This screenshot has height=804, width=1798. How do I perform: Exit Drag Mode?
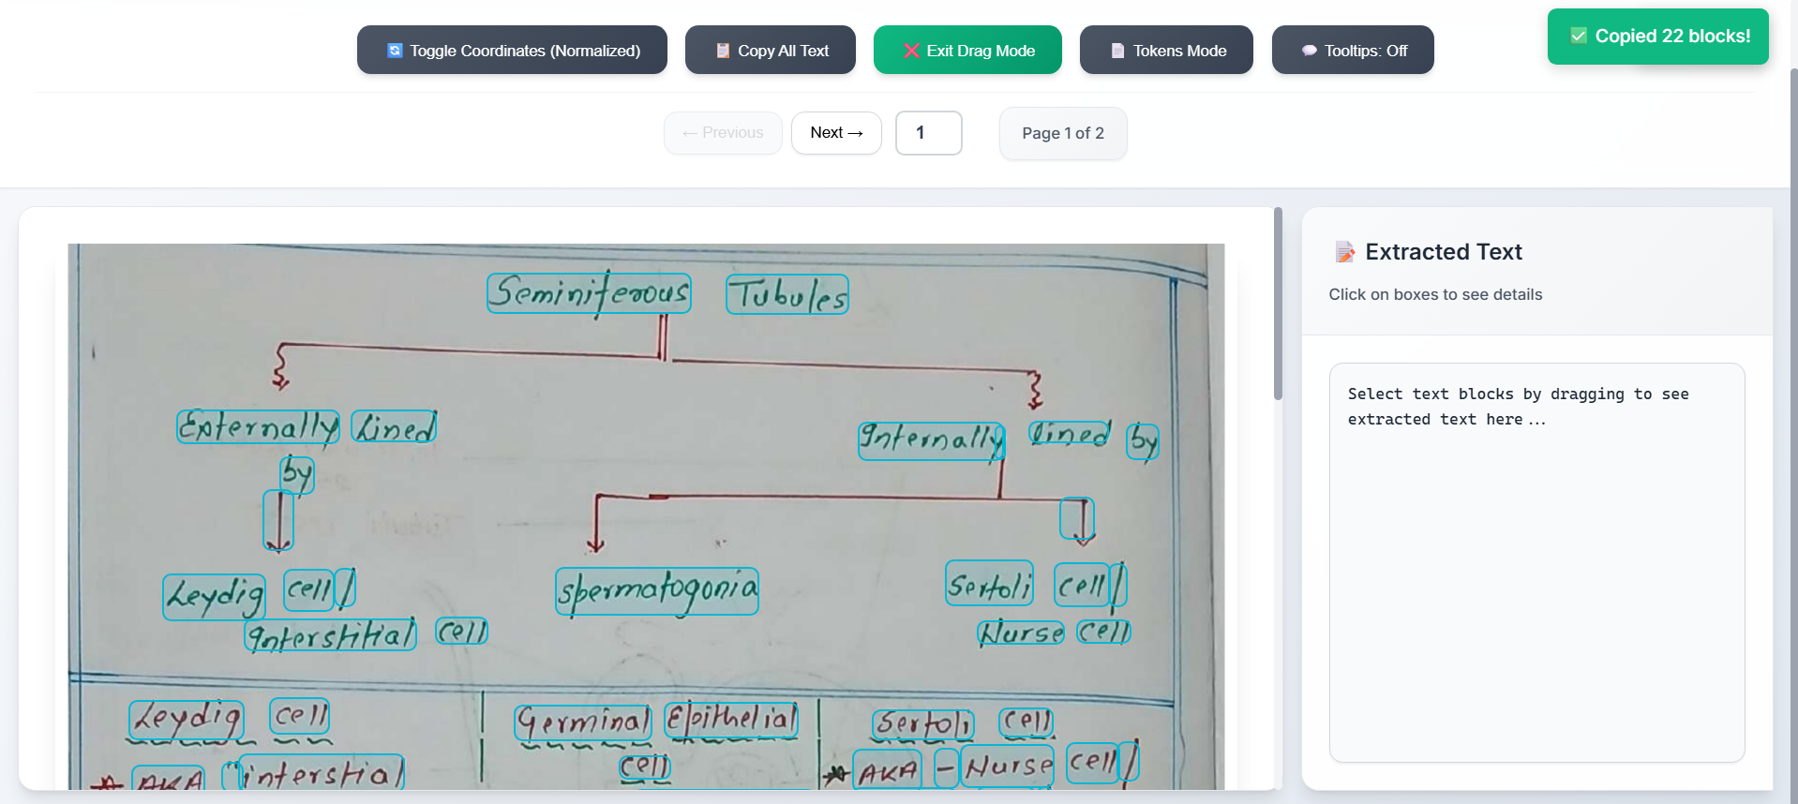(x=967, y=51)
